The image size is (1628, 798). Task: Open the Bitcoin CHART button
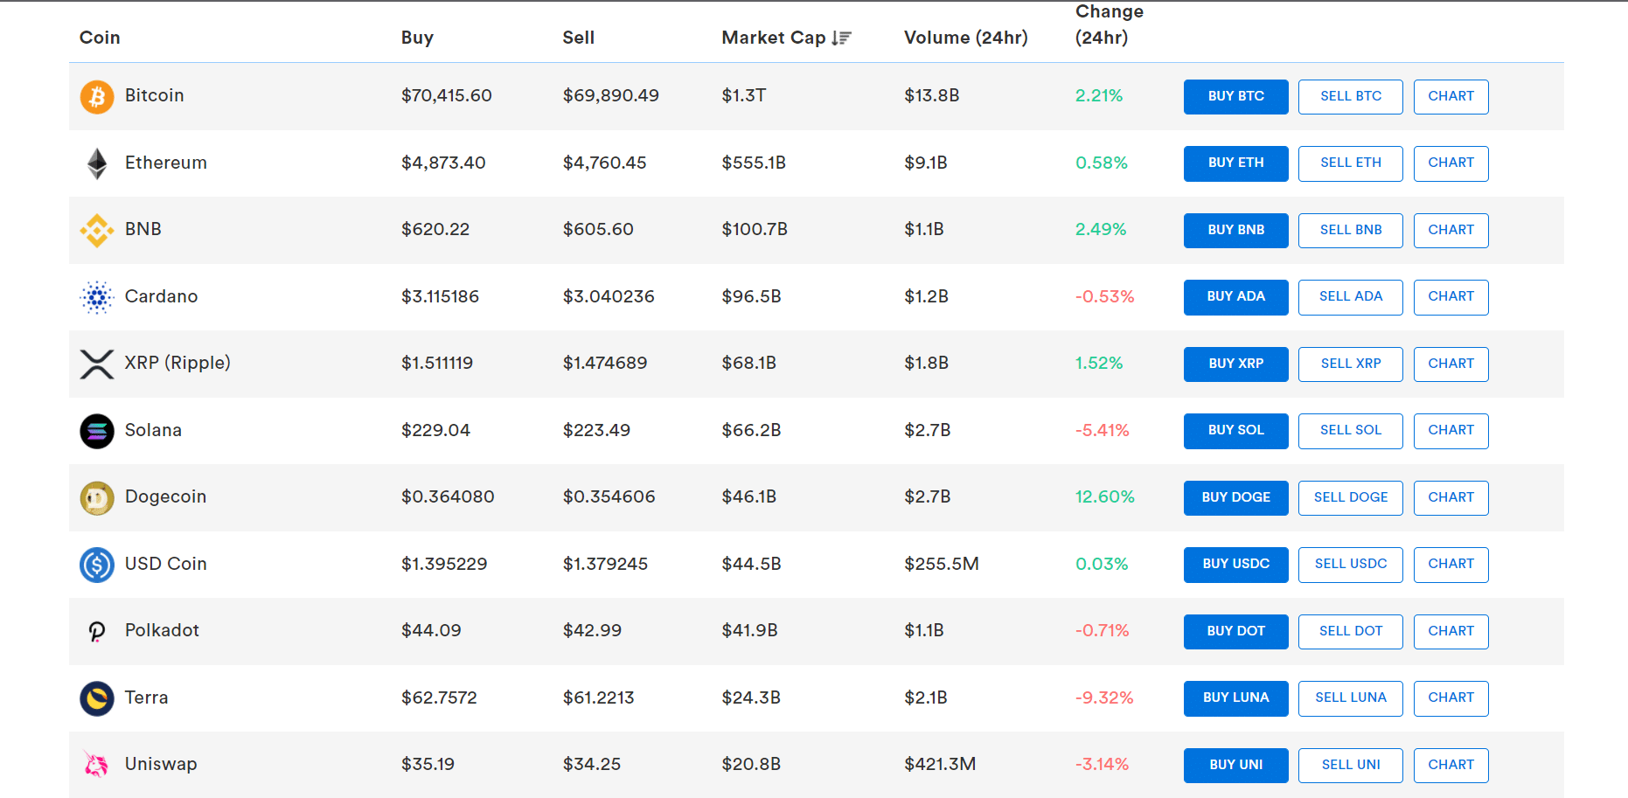[x=1451, y=97]
